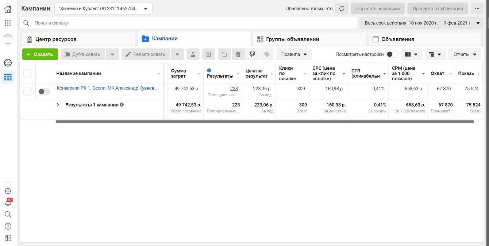489x246 pixels.
Task: Sort by Охват column header
Action: click(x=441, y=73)
